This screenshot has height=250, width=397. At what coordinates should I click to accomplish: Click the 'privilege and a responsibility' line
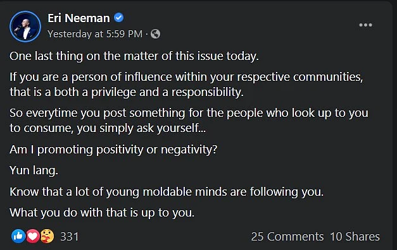pos(127,92)
